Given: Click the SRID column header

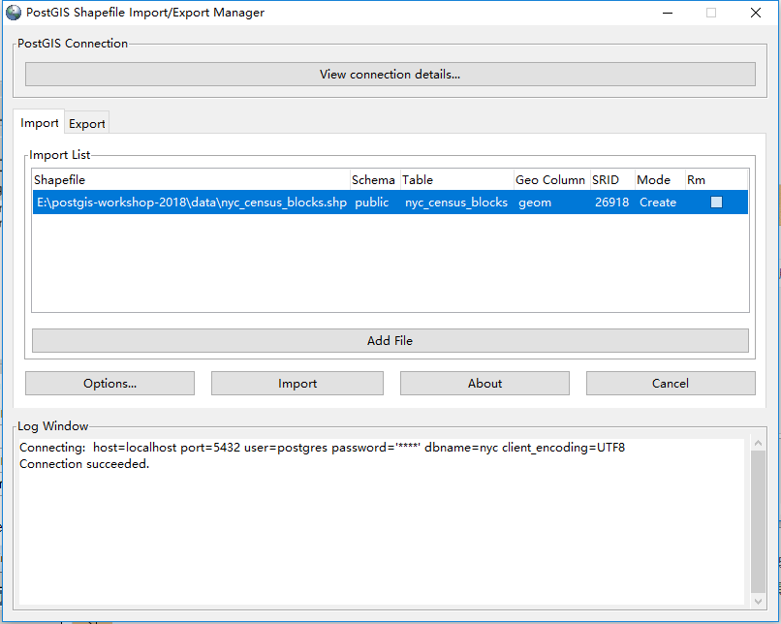Looking at the screenshot, I should (x=611, y=180).
